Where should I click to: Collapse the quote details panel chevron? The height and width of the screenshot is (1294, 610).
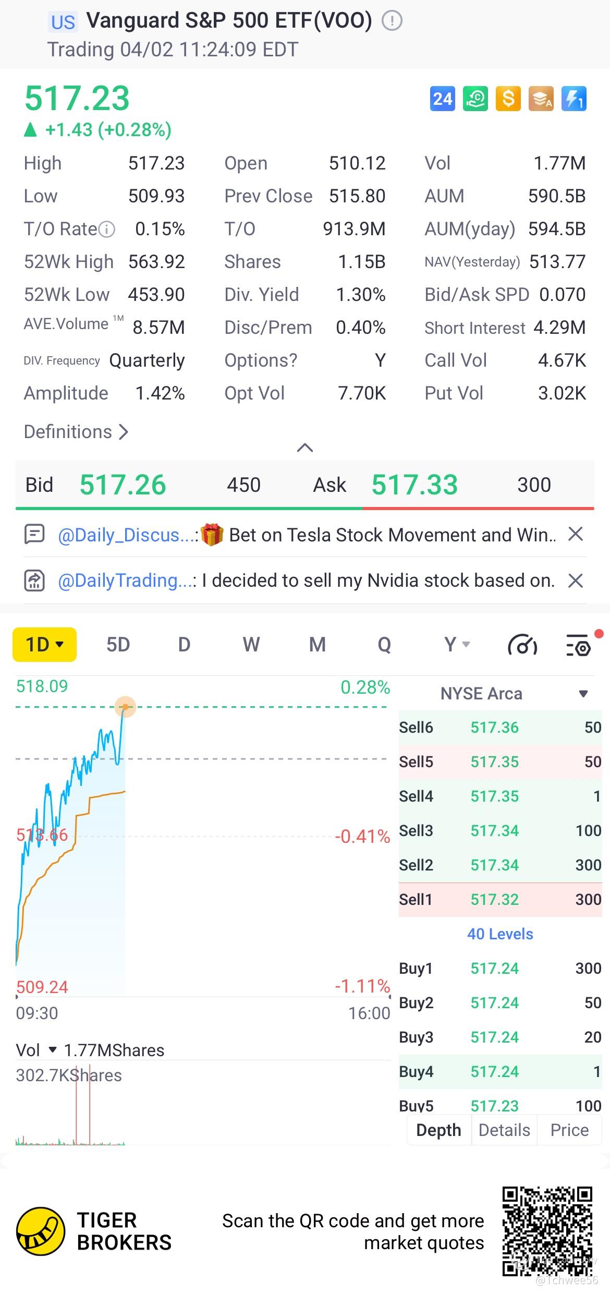coord(304,448)
